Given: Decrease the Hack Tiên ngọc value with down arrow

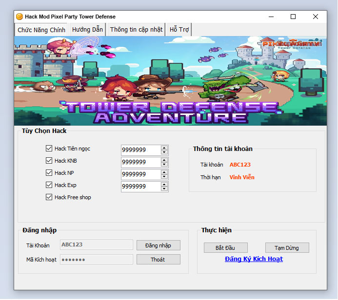Looking at the screenshot, I should coord(164,152).
